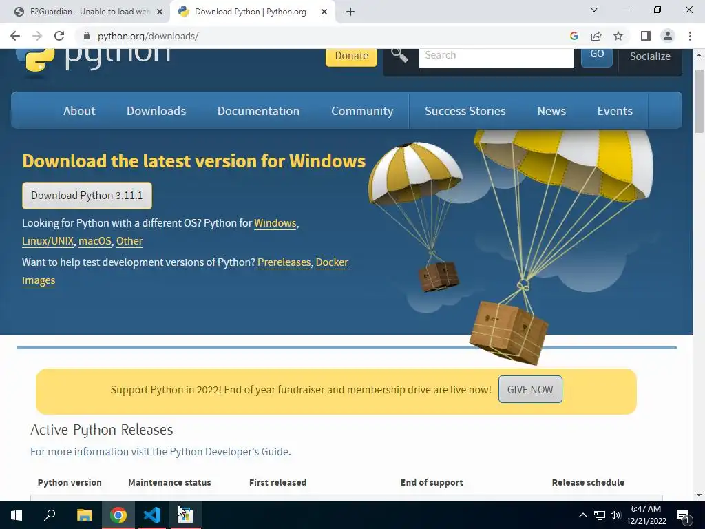This screenshot has height=529, width=705.
Task: Click the address bar URL
Action: pos(148,36)
